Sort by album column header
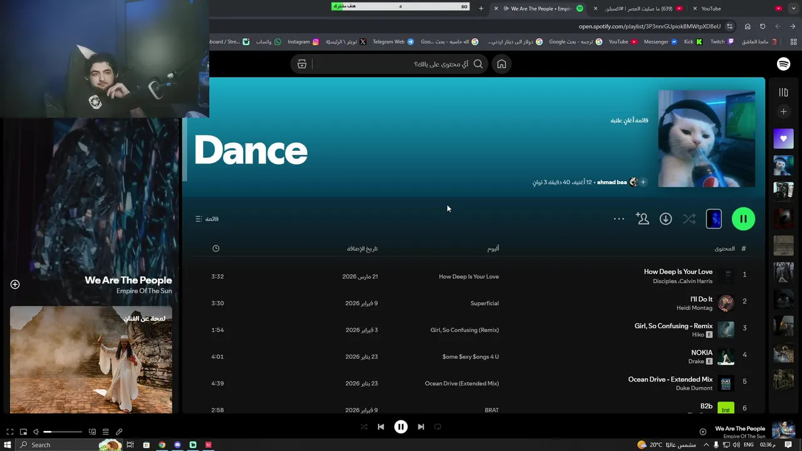Image resolution: width=802 pixels, height=451 pixels. [x=493, y=249]
